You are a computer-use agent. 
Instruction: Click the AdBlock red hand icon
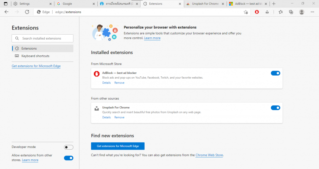click(x=97, y=74)
